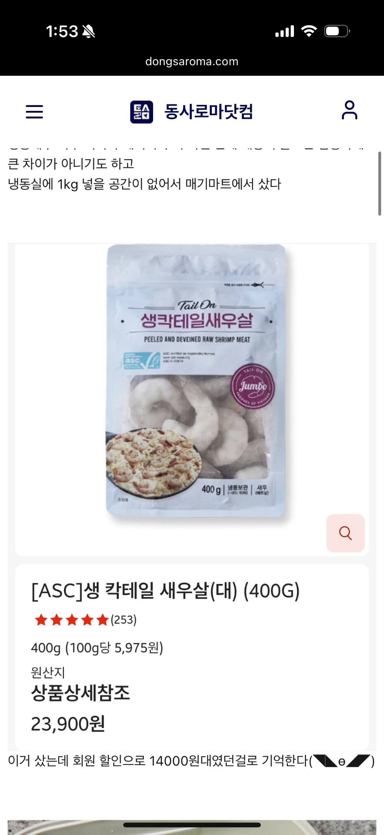The width and height of the screenshot is (384, 835).
Task: Tap the 상품상세참조 origin text
Action: (x=80, y=693)
